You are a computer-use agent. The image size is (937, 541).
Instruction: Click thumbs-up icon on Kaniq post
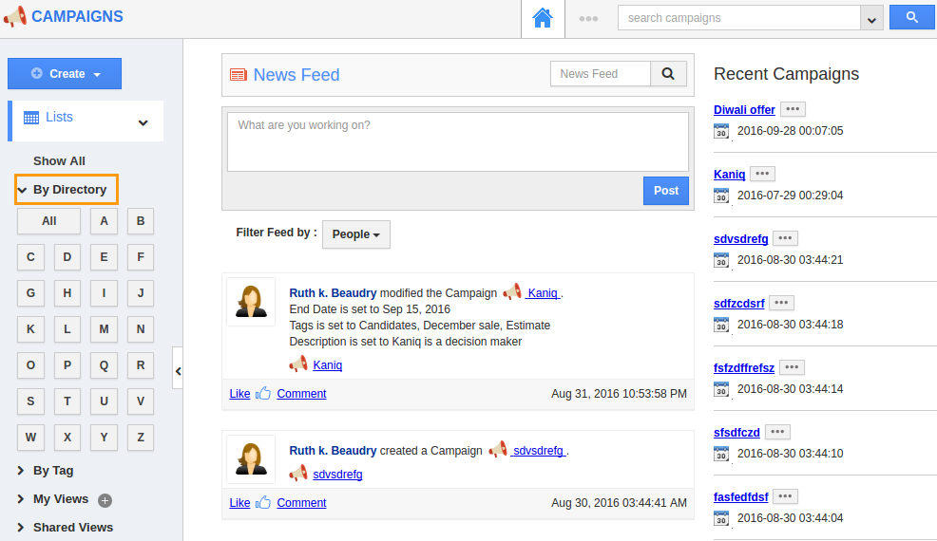(x=263, y=394)
